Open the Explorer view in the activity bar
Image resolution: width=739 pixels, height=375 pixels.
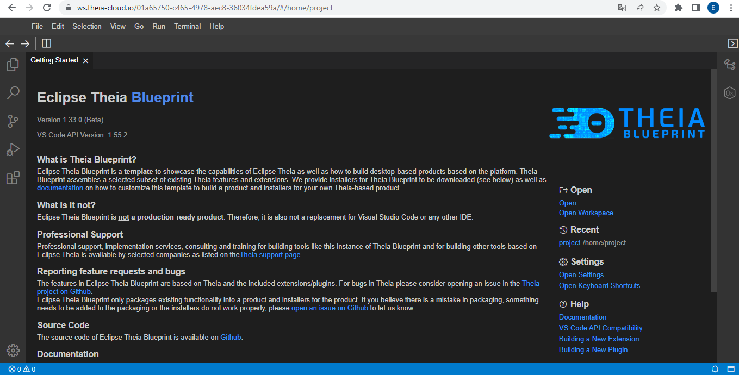13,65
